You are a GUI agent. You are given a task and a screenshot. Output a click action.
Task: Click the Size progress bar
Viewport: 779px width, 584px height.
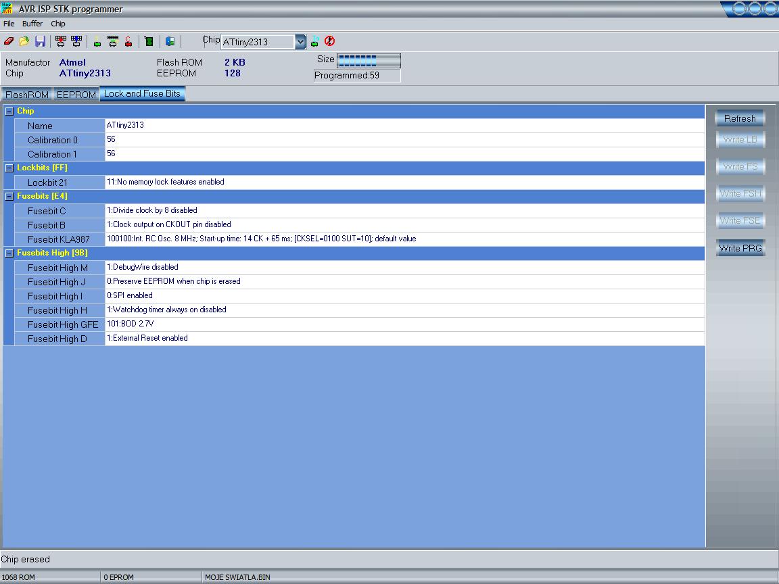click(x=369, y=61)
